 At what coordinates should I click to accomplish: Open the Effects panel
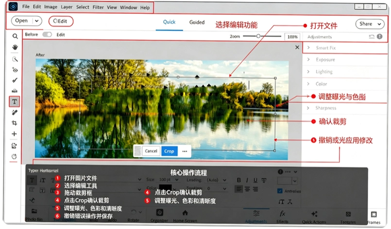[x=282, y=217]
